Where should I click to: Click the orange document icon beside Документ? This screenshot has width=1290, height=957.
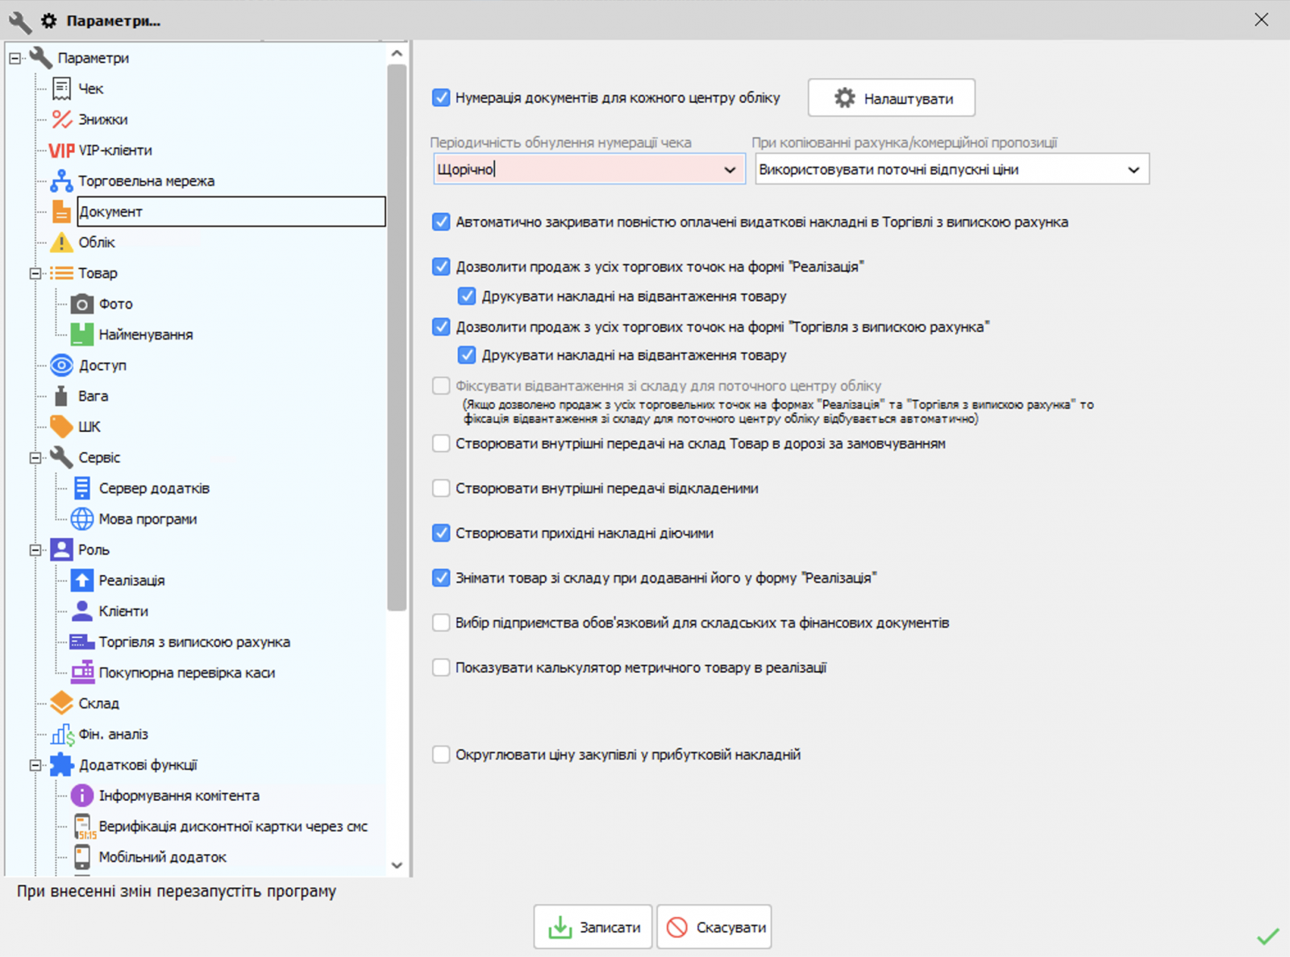click(x=61, y=212)
